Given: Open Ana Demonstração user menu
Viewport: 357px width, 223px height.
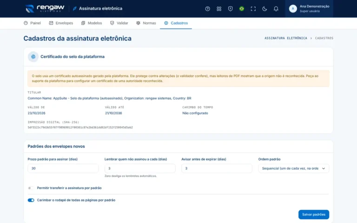Looking at the screenshot, I should point(309,9).
